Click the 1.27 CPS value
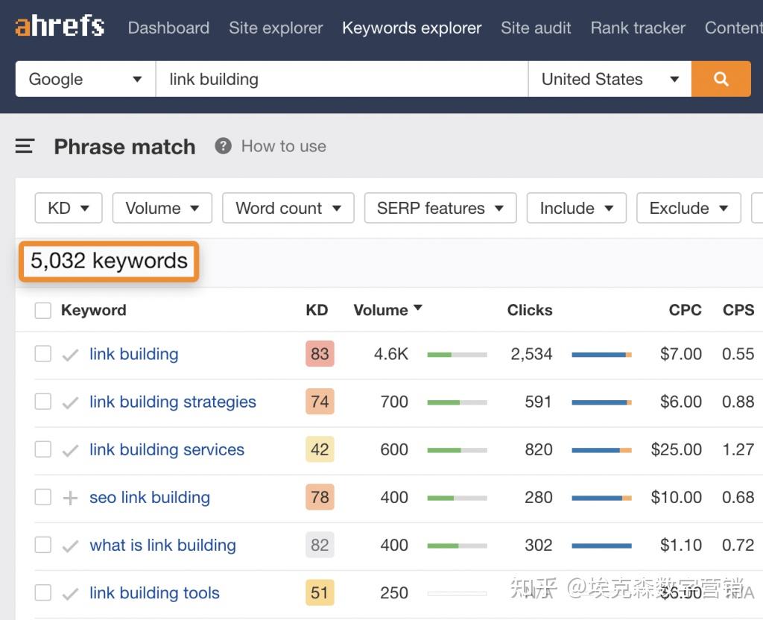The height and width of the screenshot is (620, 763). tap(738, 449)
